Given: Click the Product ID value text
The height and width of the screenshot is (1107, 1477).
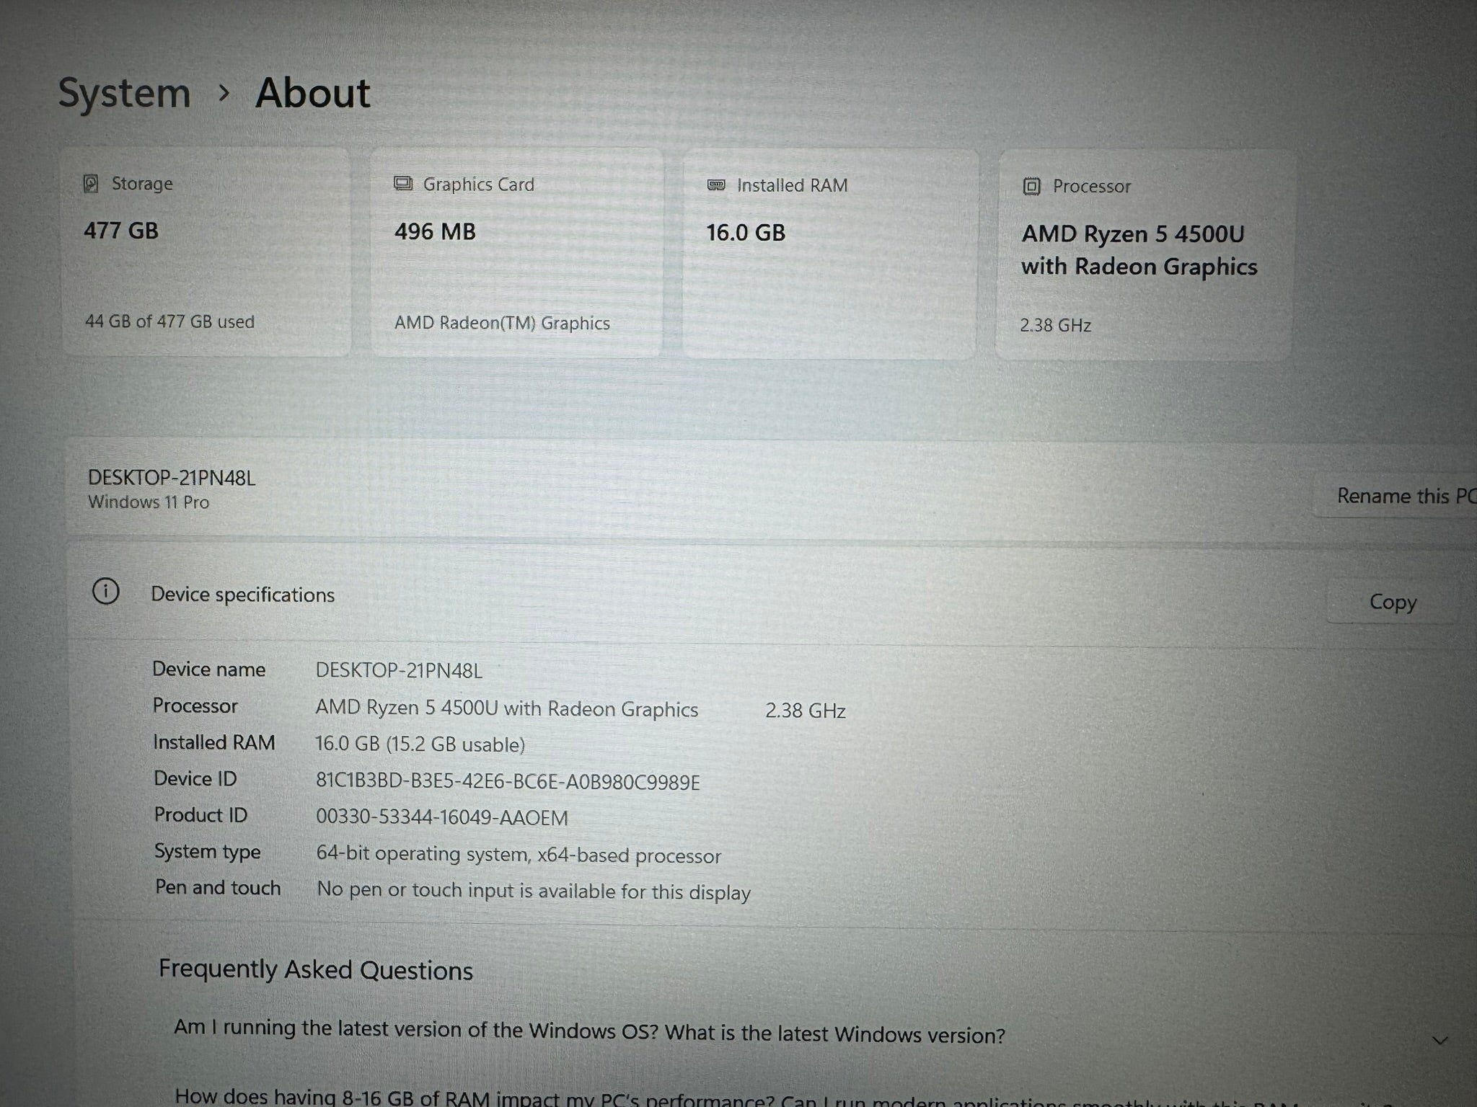Looking at the screenshot, I should 441,818.
